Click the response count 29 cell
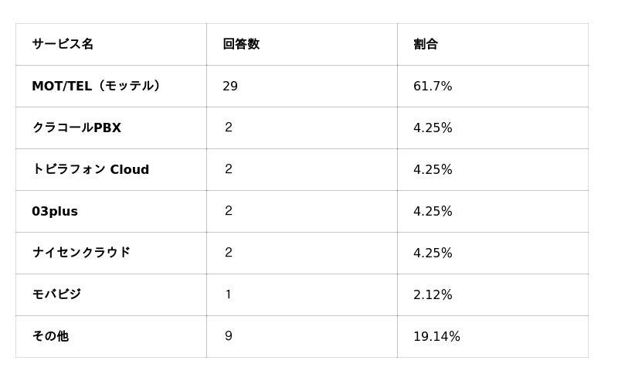 pyautogui.click(x=230, y=86)
